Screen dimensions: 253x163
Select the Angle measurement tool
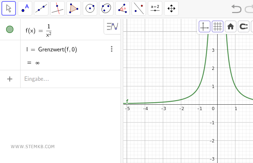click(x=123, y=8)
